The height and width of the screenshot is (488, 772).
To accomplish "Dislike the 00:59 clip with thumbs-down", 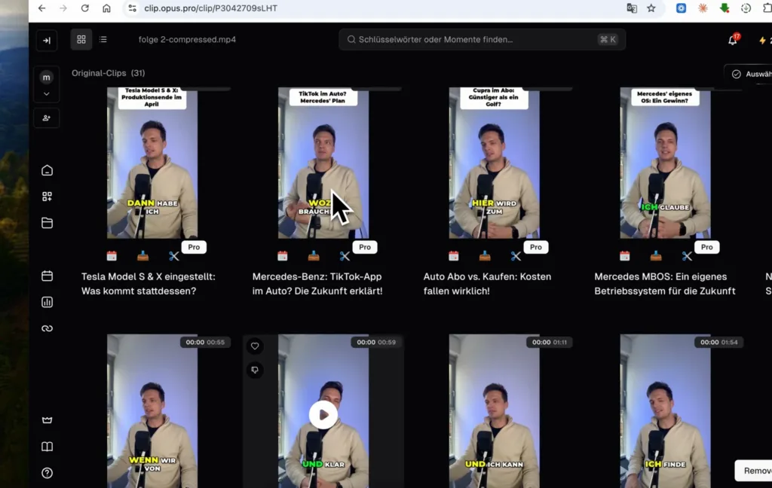I will pyautogui.click(x=255, y=370).
